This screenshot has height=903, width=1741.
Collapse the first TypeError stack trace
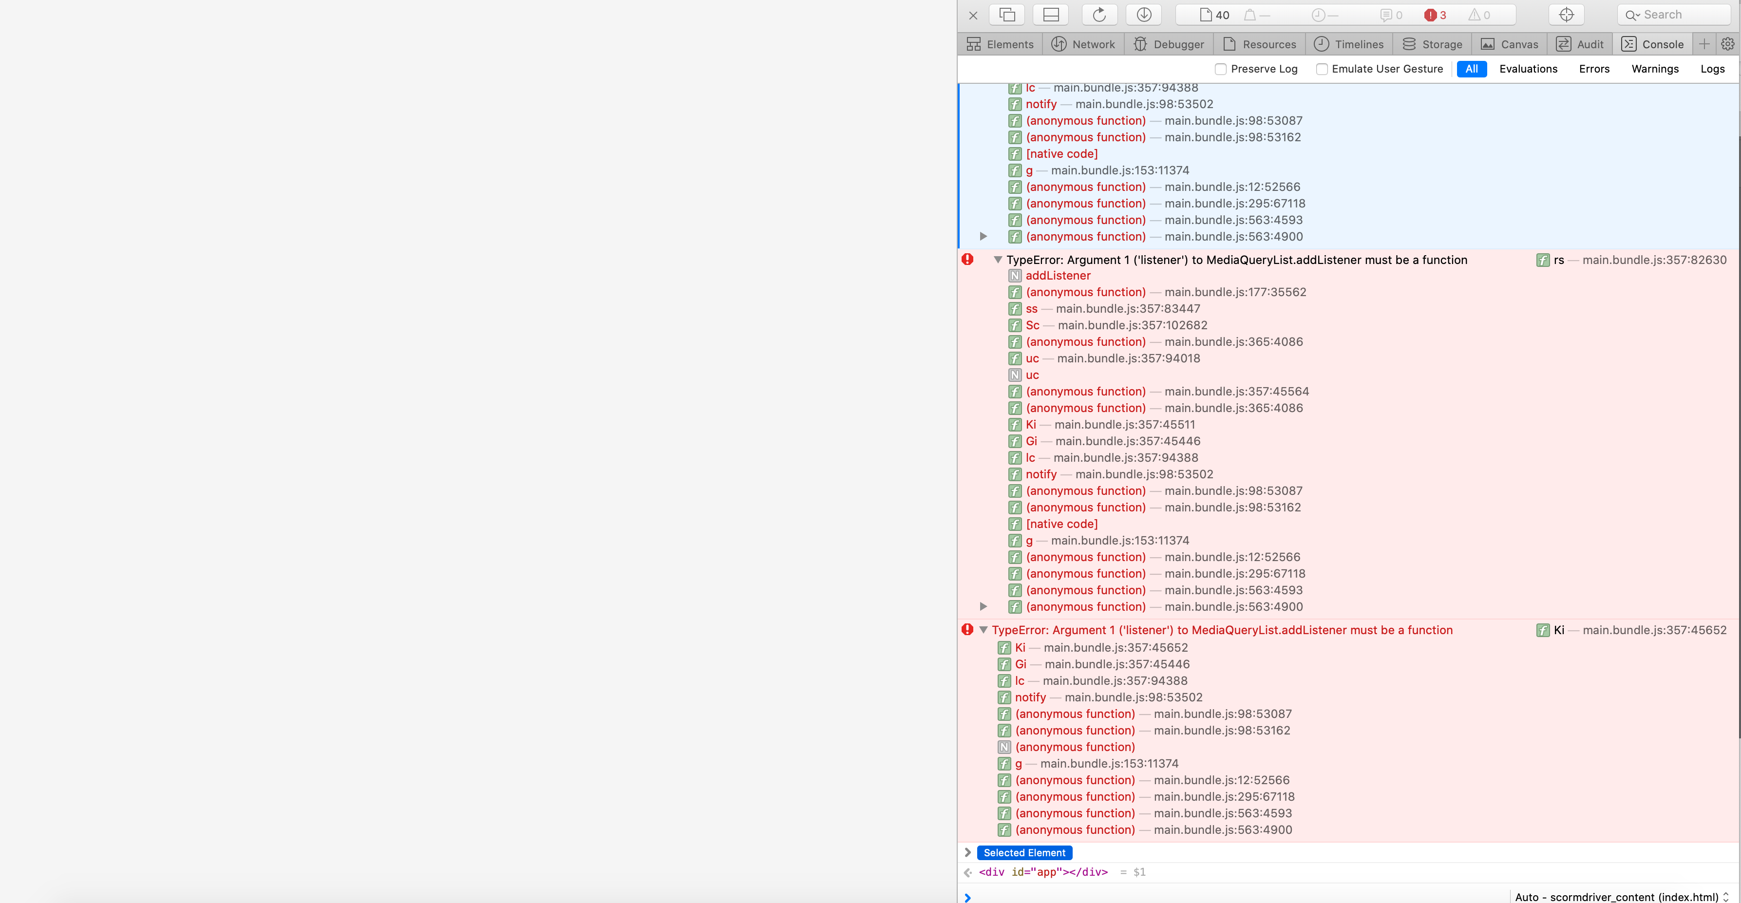click(x=998, y=260)
